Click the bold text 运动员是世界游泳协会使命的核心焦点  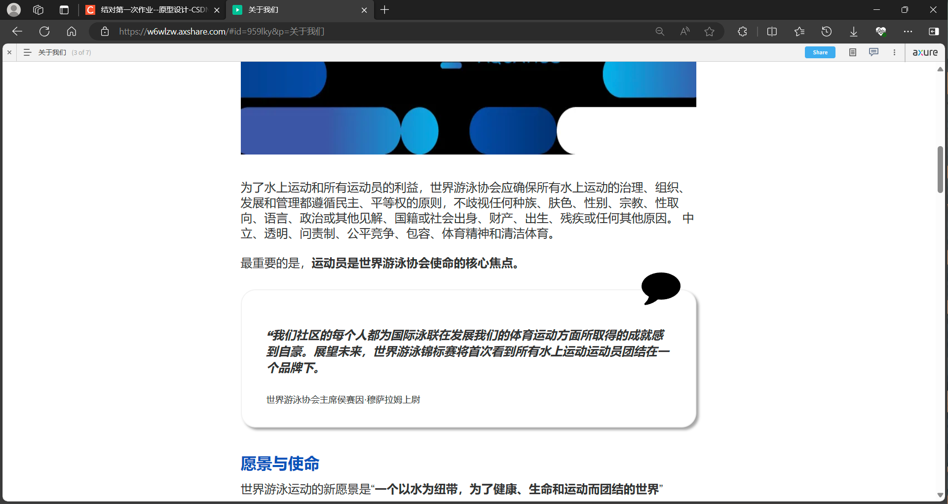pos(415,263)
